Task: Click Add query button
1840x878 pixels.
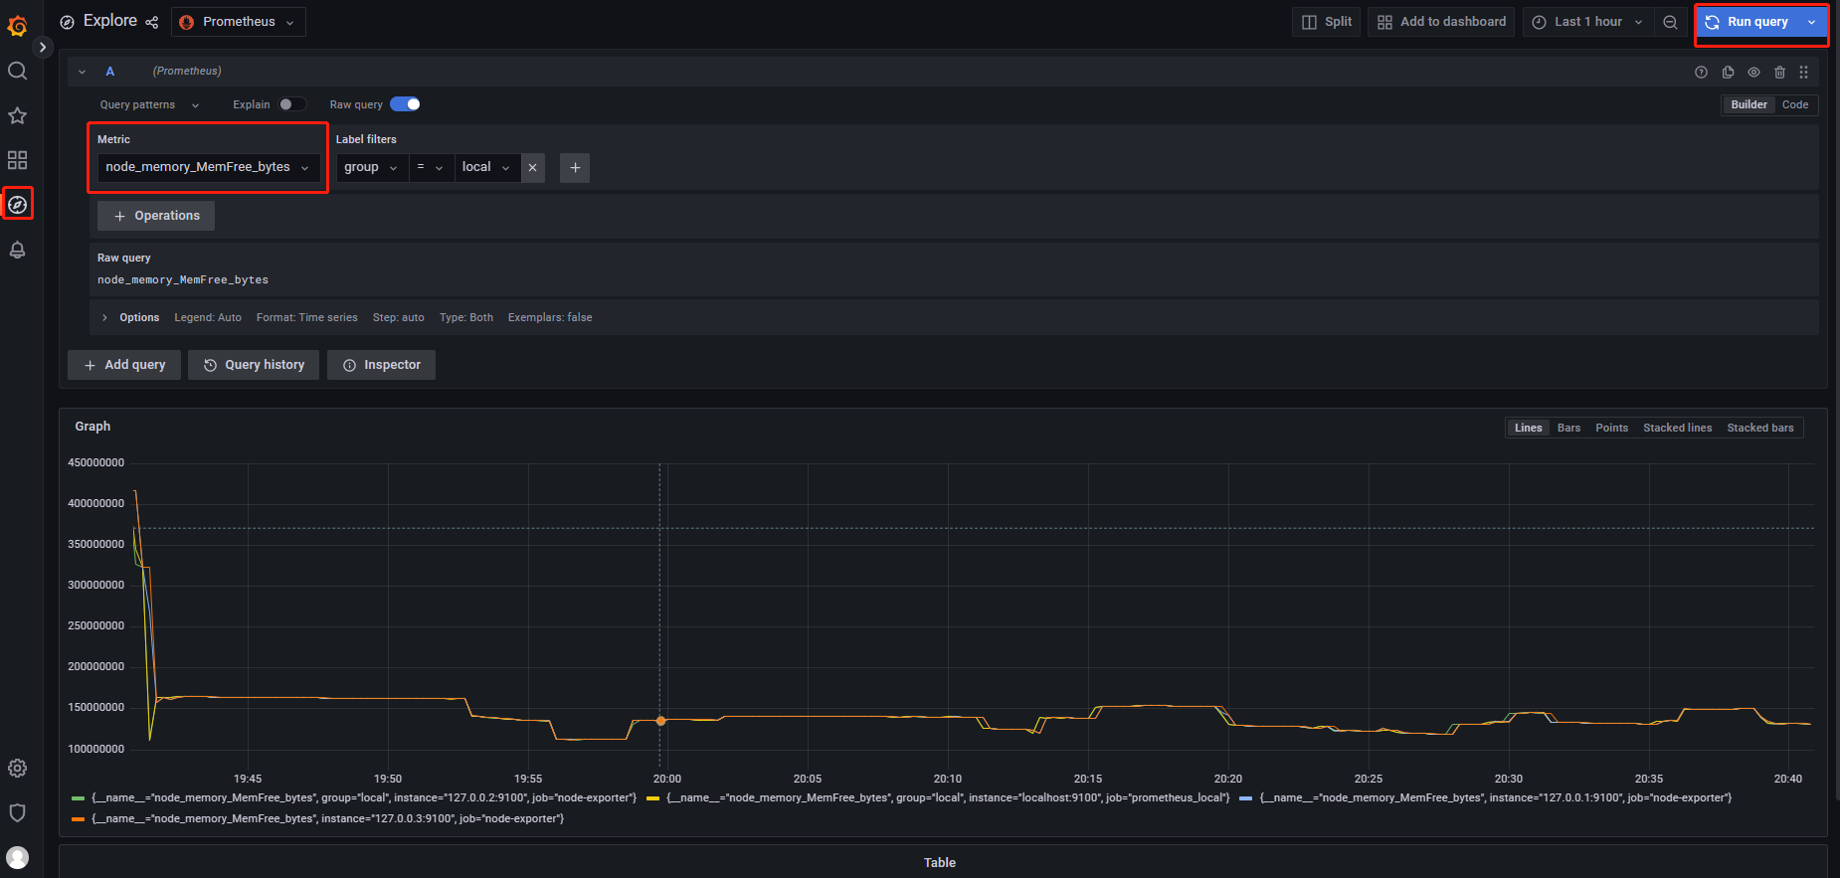Action: pyautogui.click(x=124, y=365)
